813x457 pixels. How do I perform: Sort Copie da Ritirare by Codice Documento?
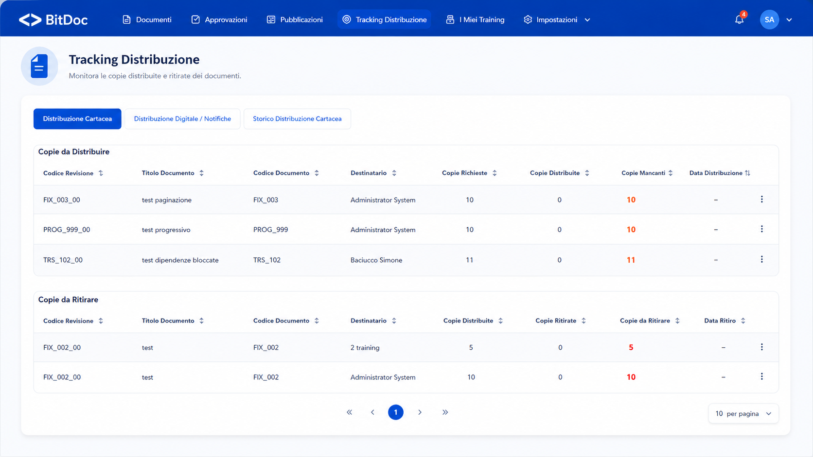(x=317, y=321)
